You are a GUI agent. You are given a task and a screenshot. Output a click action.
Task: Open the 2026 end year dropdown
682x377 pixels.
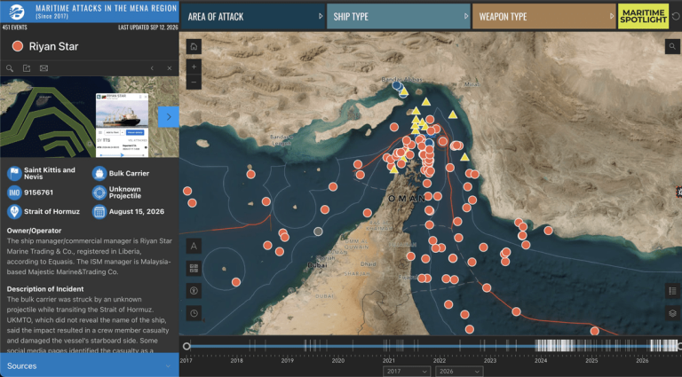point(459,372)
